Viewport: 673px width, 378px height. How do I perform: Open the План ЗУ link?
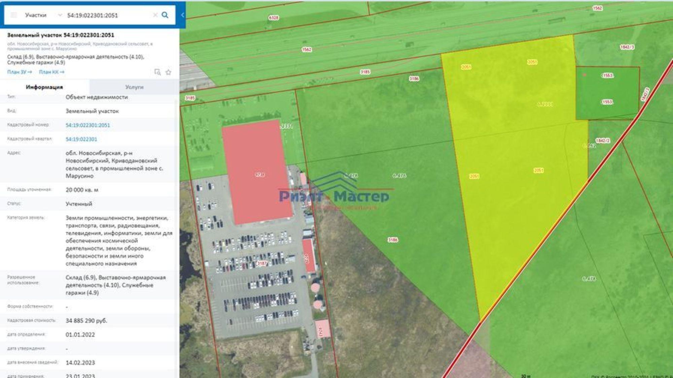(x=20, y=72)
